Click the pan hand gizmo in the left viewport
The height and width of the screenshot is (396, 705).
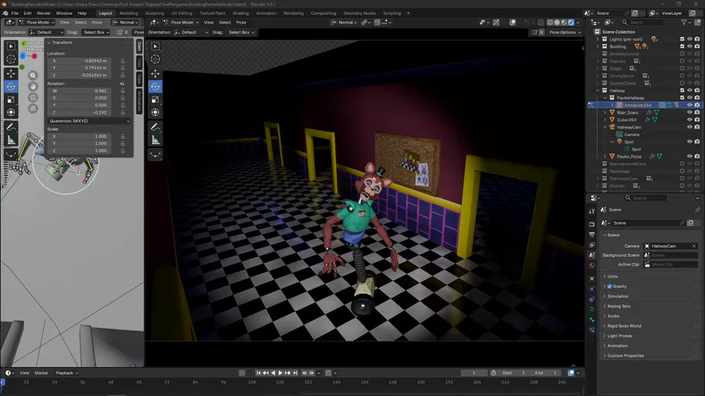33,86
